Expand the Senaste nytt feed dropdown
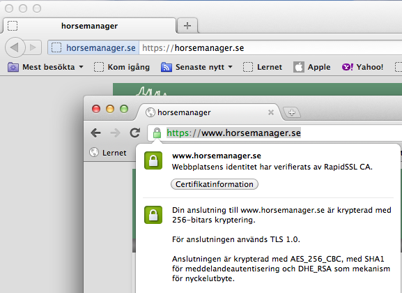This screenshot has height=293, width=402. [196, 67]
